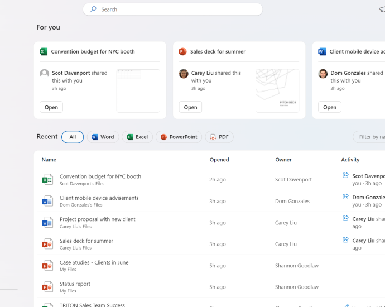Screen dimensions: 385x307
Task: Click Scot Davenport's Files location text
Action: point(82,184)
